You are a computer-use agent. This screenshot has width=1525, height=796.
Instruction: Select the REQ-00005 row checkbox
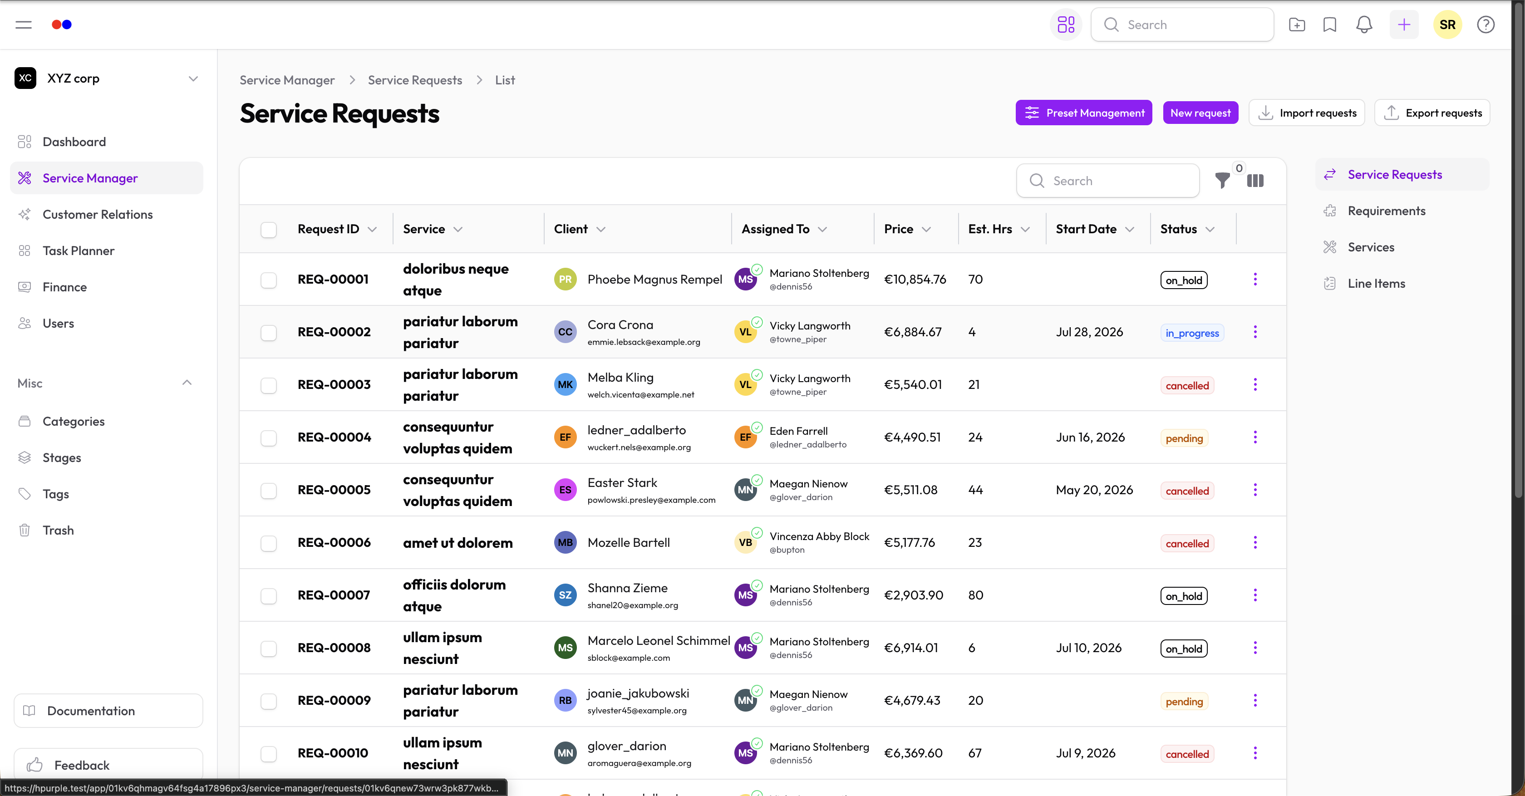[x=269, y=491]
